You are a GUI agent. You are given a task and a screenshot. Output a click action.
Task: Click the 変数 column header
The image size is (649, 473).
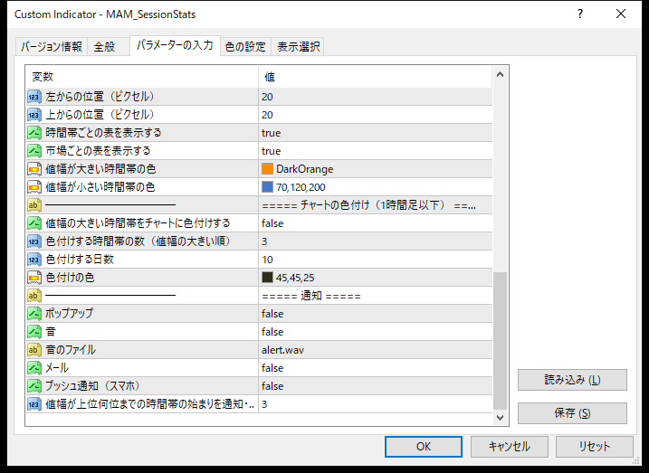pyautogui.click(x=142, y=77)
